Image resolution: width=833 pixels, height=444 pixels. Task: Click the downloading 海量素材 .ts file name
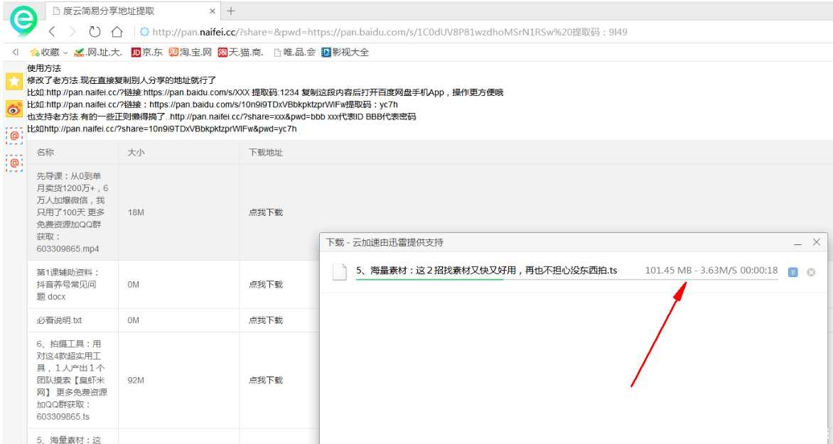487,271
